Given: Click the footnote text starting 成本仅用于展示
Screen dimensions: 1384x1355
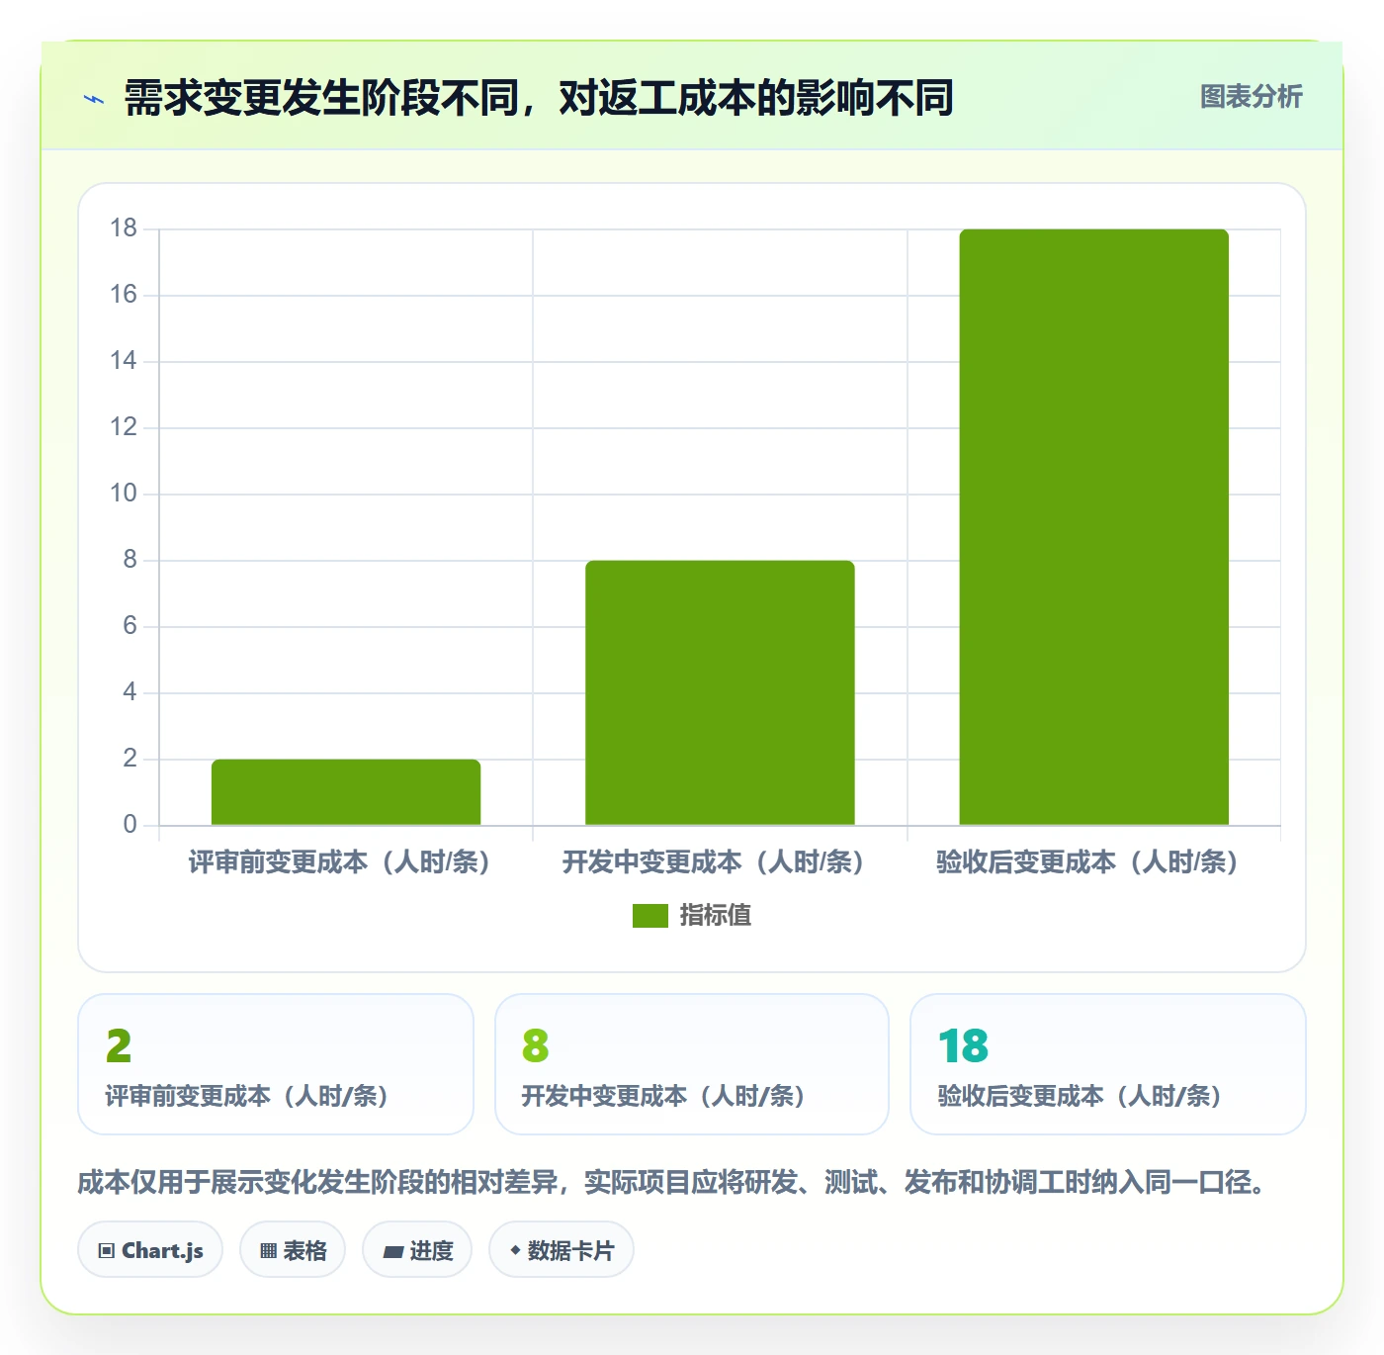Looking at the screenshot, I should click(x=672, y=1182).
